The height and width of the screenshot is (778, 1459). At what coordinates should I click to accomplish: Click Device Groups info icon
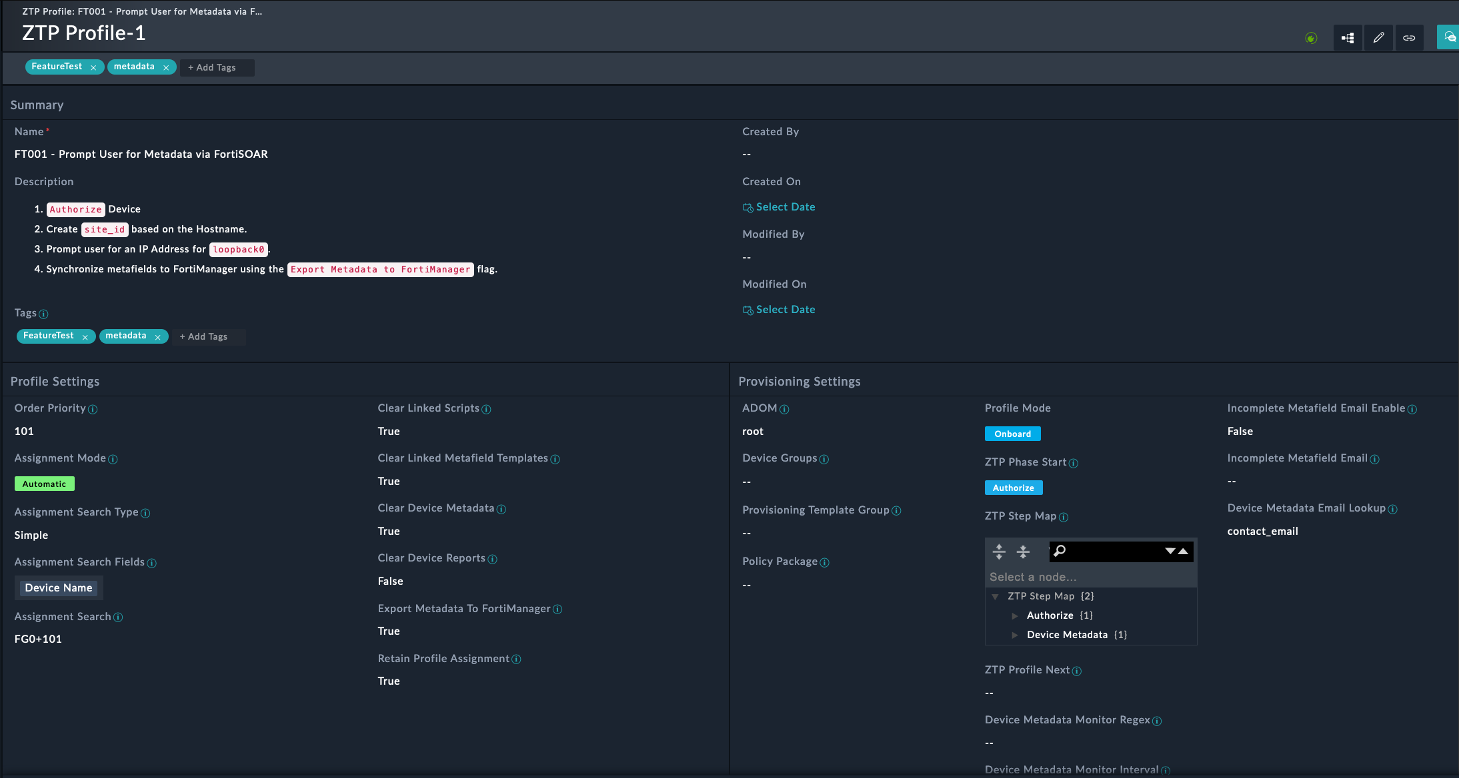pos(824,460)
